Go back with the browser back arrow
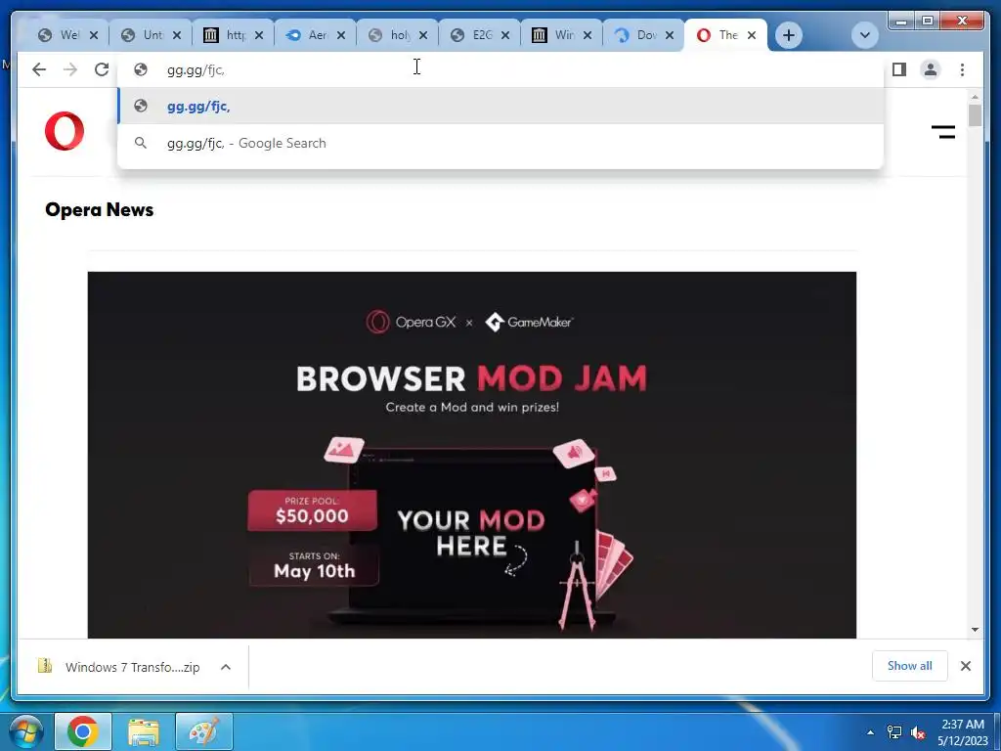 tap(39, 69)
